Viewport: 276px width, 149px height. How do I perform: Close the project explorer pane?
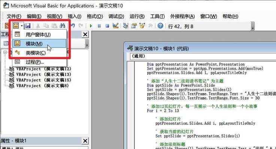[x=85, y=35]
